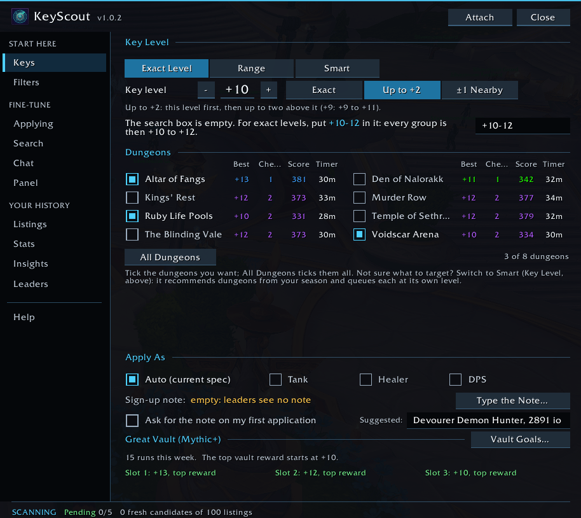The height and width of the screenshot is (518, 581).
Task: Click the 3 of 8 dungeons counter
Action: 536,256
